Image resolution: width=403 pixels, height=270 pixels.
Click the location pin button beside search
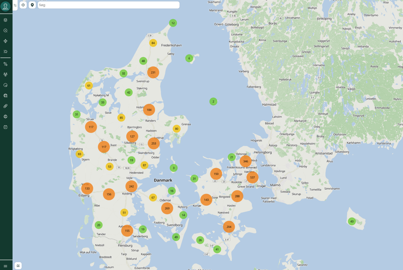point(32,5)
